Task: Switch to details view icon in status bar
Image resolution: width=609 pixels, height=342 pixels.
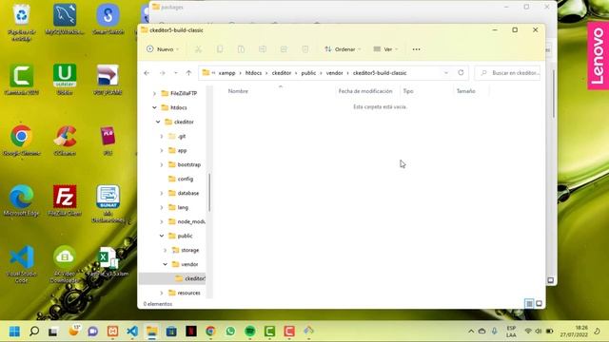Action: [529, 303]
